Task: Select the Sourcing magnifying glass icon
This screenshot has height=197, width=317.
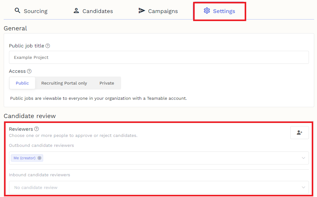Action: point(17,11)
